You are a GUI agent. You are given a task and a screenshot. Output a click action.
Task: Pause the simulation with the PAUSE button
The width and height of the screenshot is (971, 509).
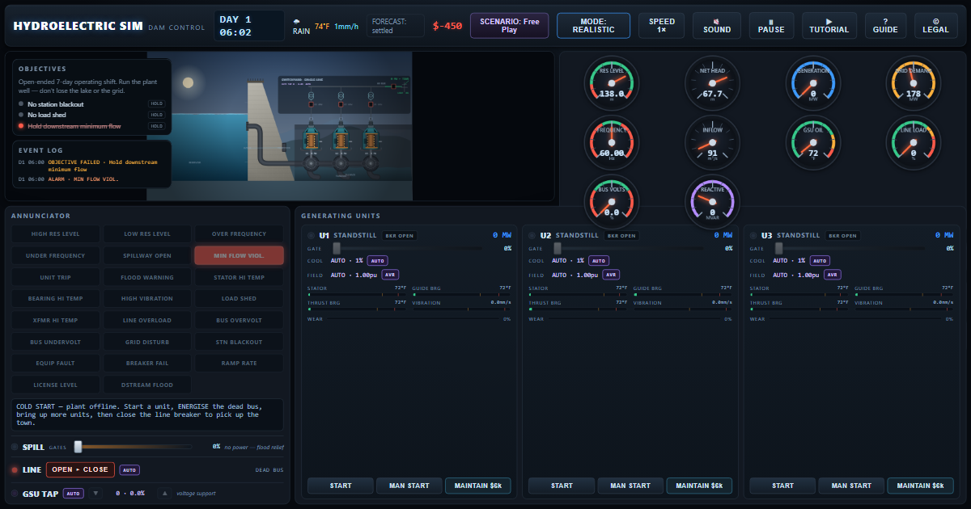pyautogui.click(x=771, y=26)
